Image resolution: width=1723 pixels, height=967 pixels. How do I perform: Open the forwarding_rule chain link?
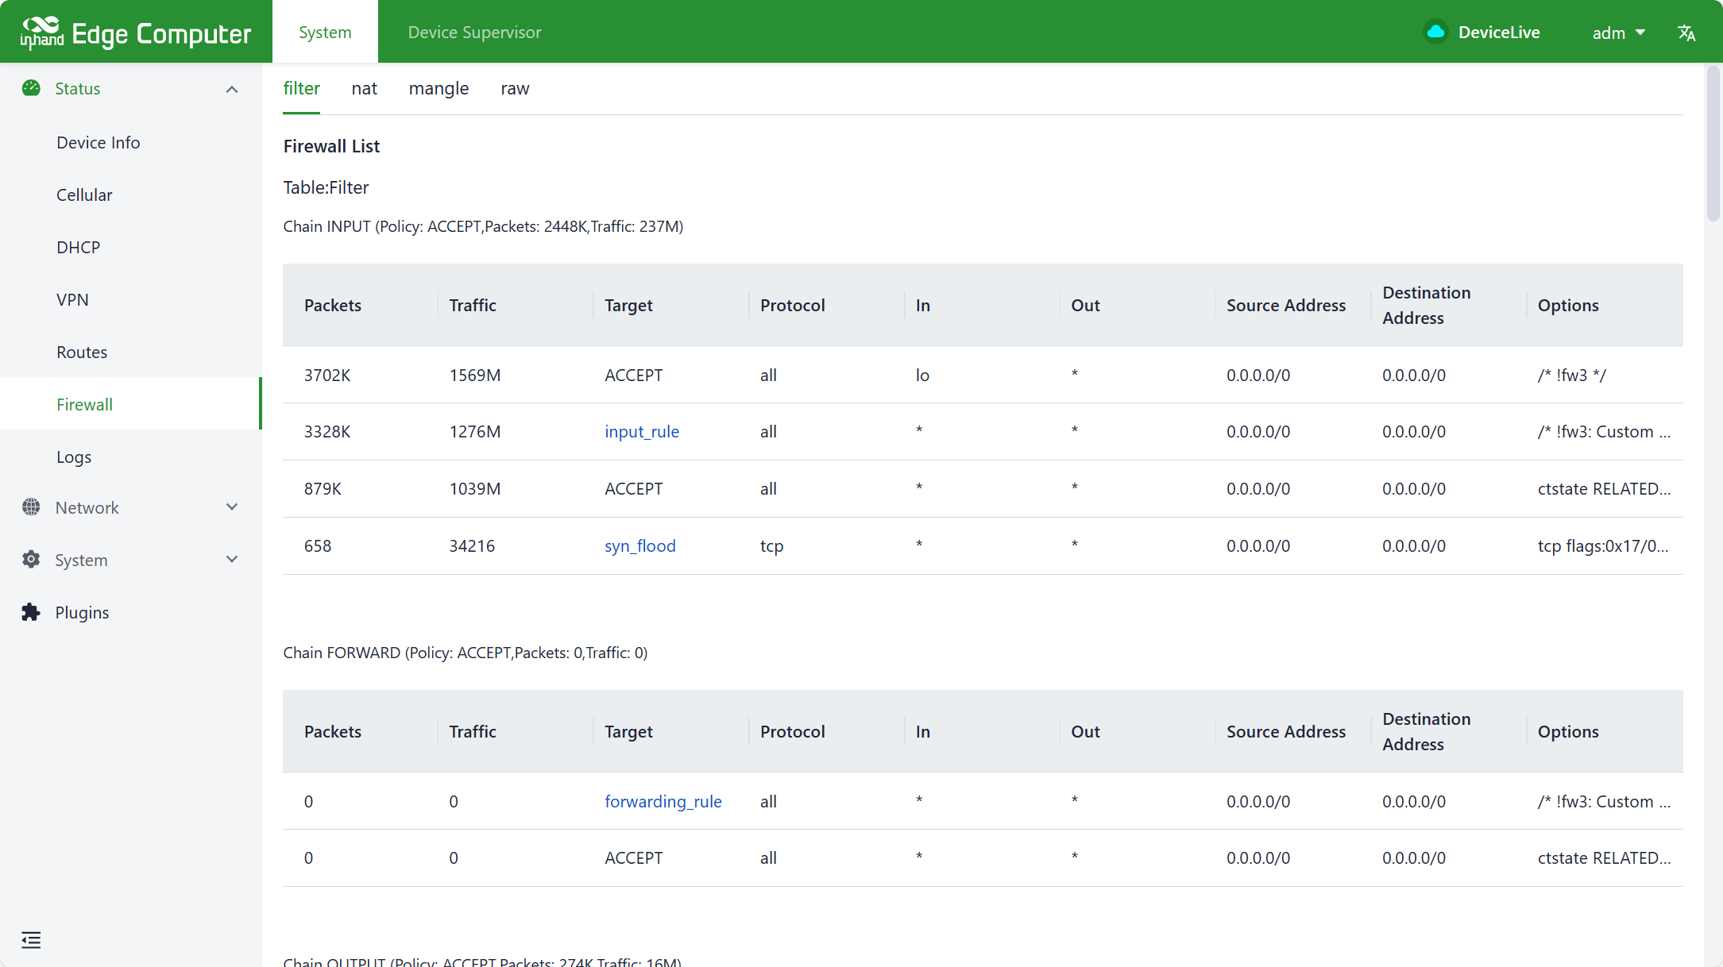[x=663, y=802]
